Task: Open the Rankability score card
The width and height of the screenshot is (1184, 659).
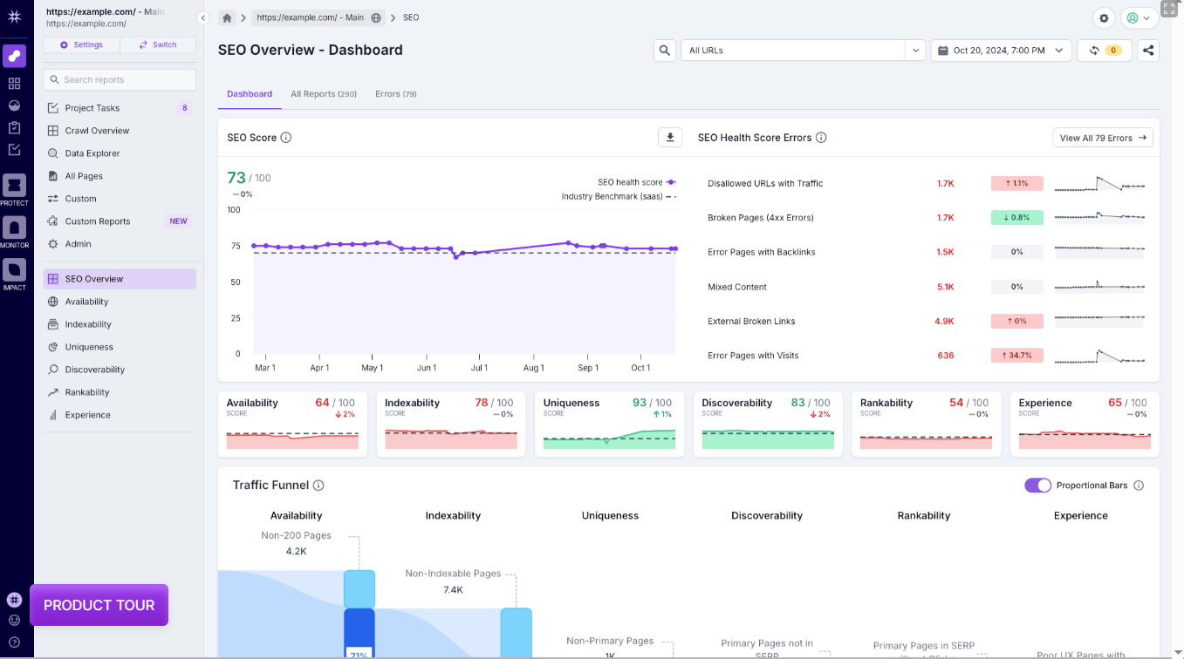Action: tap(926, 424)
